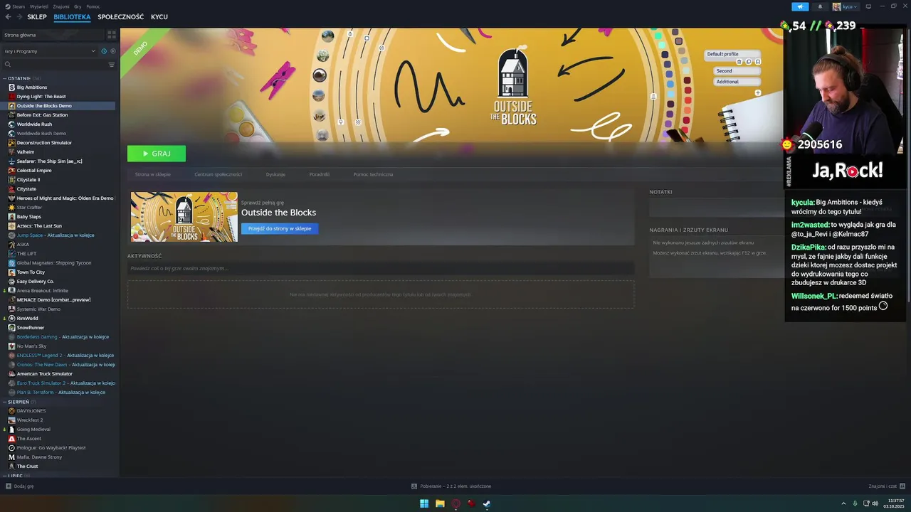911x512 pixels.
Task: Select No Man's Sky icon
Action: 11,346
